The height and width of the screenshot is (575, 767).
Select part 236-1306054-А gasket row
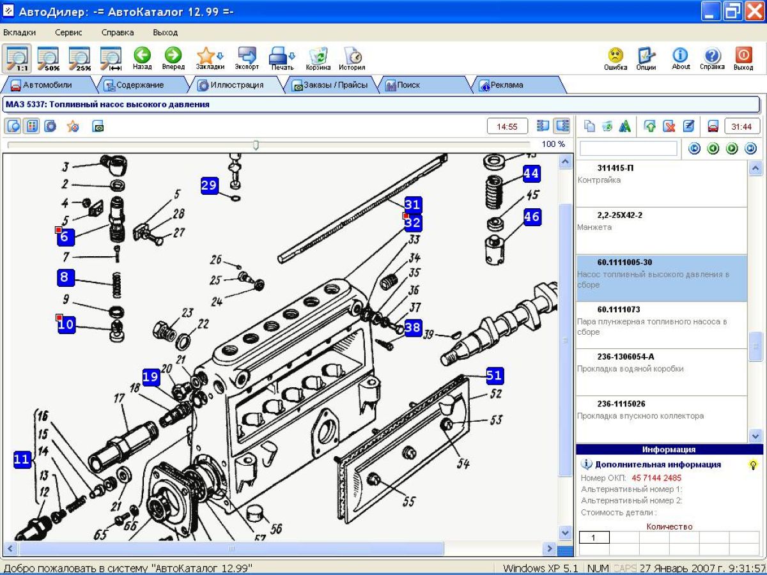tap(662, 372)
